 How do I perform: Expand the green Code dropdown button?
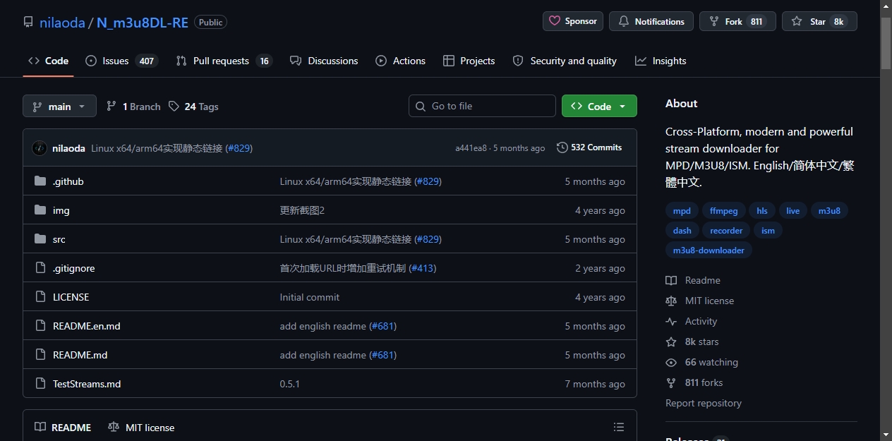tap(599, 106)
